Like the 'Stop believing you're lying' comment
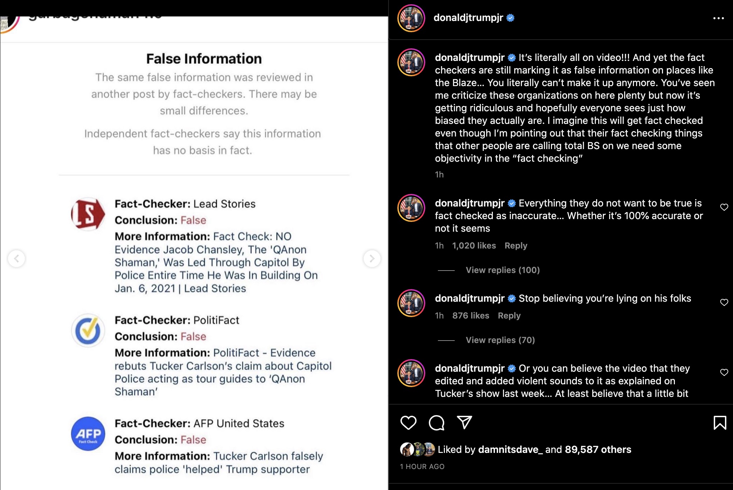The width and height of the screenshot is (733, 490). pyautogui.click(x=724, y=302)
